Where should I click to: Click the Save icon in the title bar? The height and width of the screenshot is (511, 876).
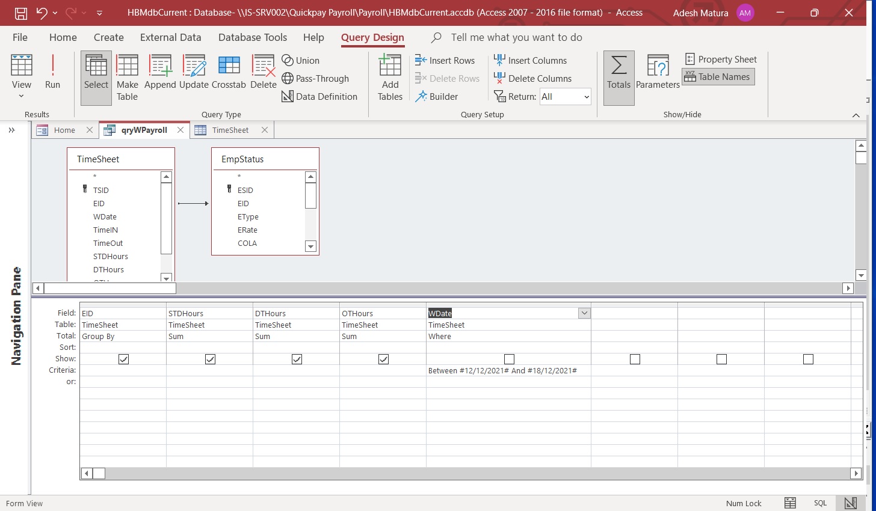click(20, 13)
